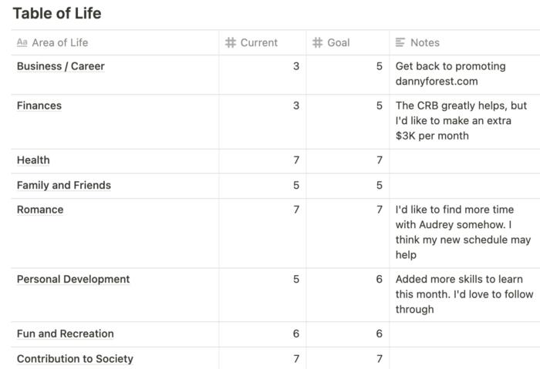Click the number icon in Current header

click(231, 42)
